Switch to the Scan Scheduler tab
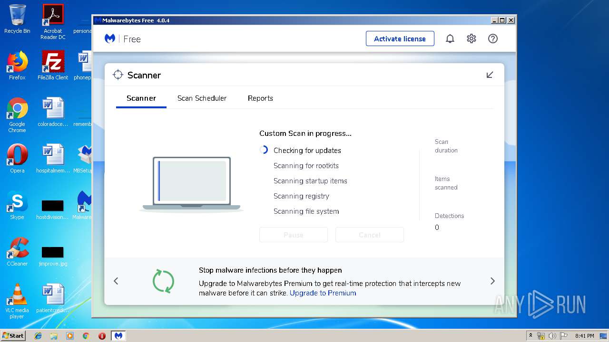 coord(202,98)
